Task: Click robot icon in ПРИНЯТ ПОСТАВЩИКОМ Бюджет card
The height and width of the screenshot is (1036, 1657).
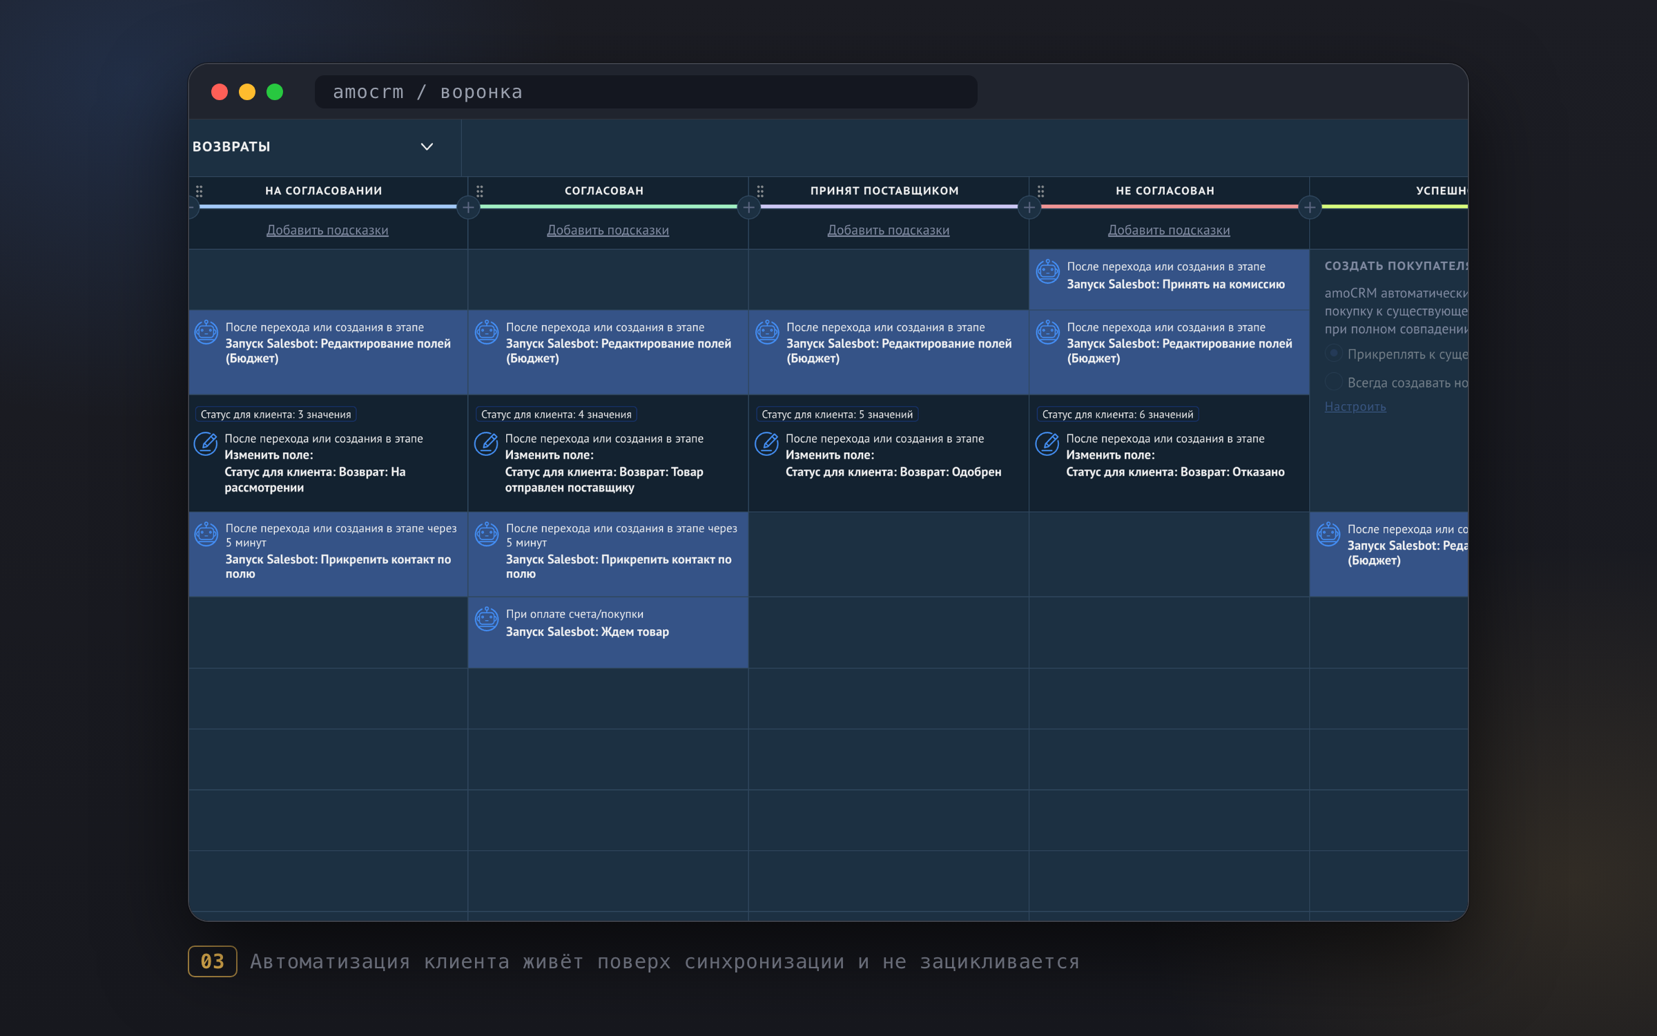Action: tap(767, 332)
